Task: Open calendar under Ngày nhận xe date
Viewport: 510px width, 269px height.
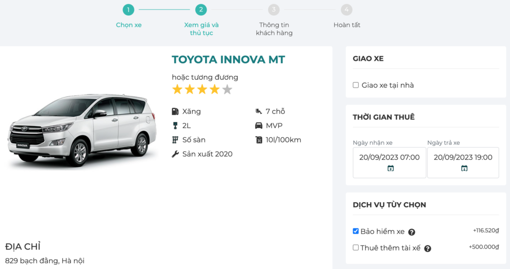Action: point(390,168)
